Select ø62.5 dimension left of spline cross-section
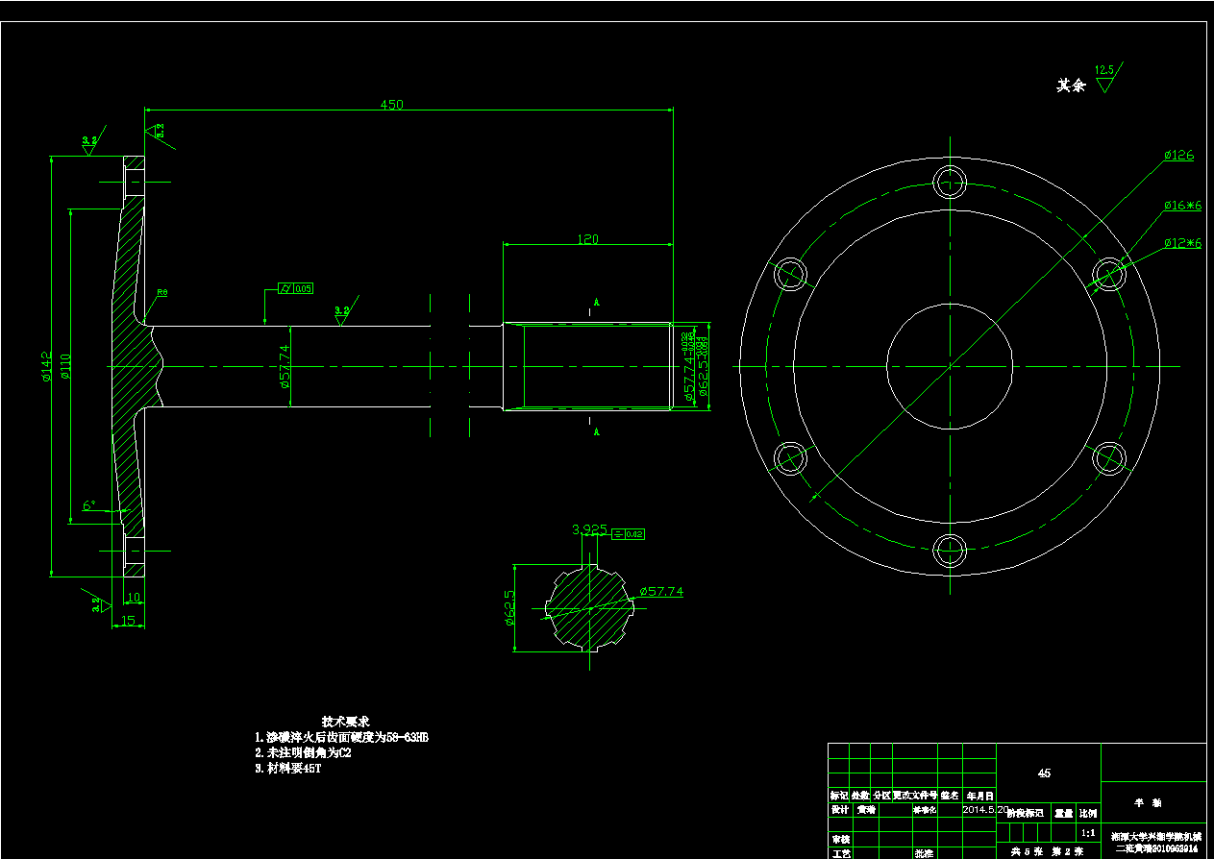 509,606
